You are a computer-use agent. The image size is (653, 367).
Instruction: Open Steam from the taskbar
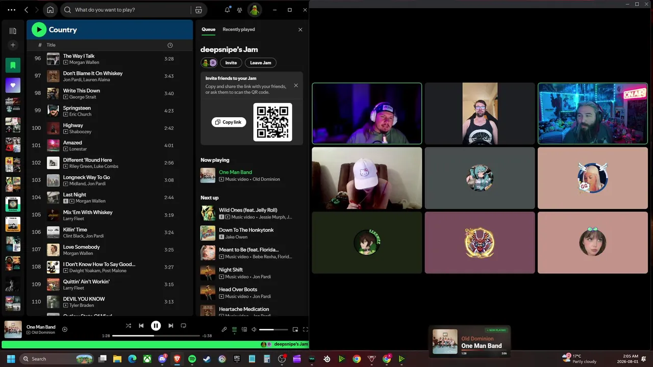(207, 359)
